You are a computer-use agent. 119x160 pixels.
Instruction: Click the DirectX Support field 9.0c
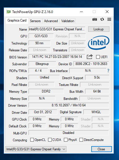(x=97, y=77)
